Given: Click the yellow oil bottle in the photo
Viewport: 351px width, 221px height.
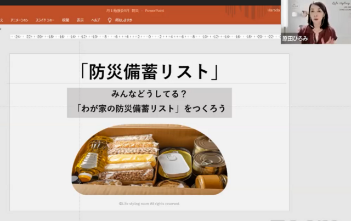Looking at the screenshot, I should click(x=88, y=158).
